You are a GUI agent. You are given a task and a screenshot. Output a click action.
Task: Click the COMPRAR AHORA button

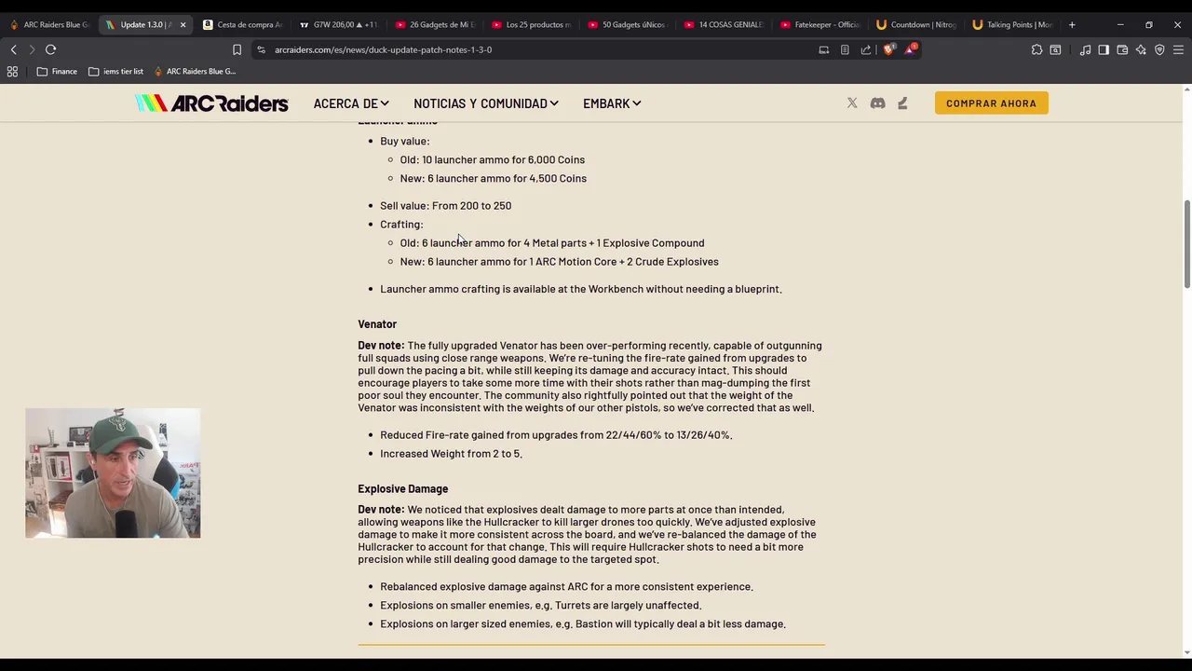tap(991, 103)
